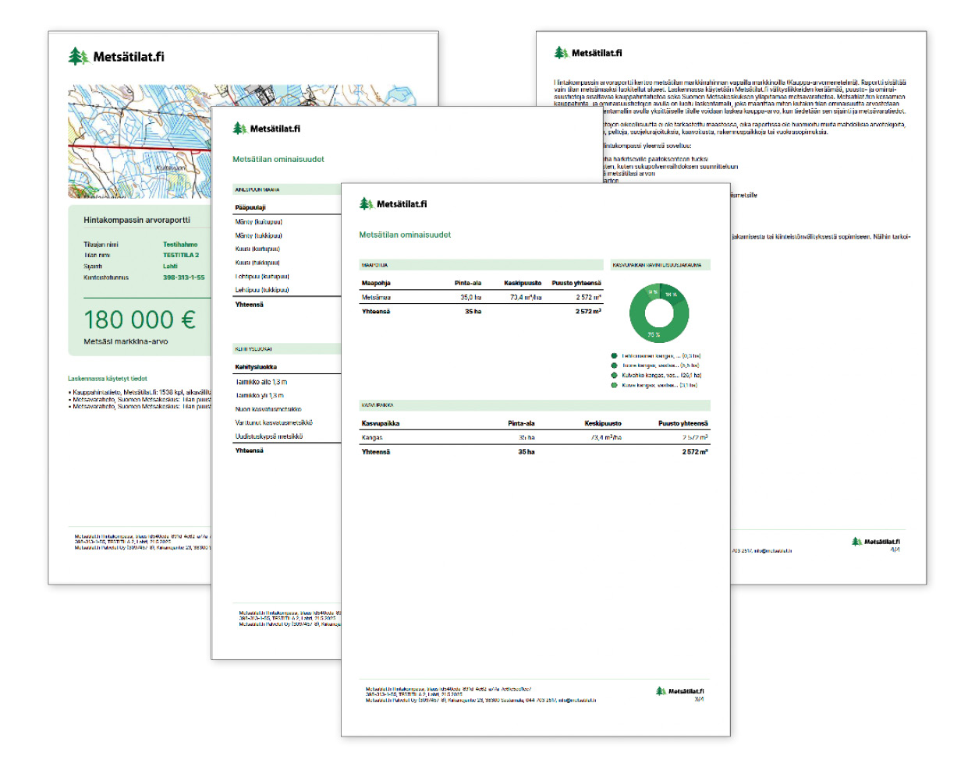Select the 'Nuori kasvatusmetsikkö' row

pyautogui.click(x=268, y=409)
